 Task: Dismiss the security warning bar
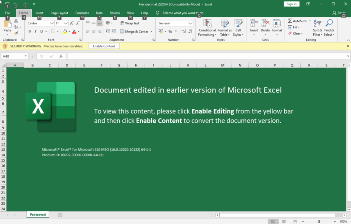348,46
